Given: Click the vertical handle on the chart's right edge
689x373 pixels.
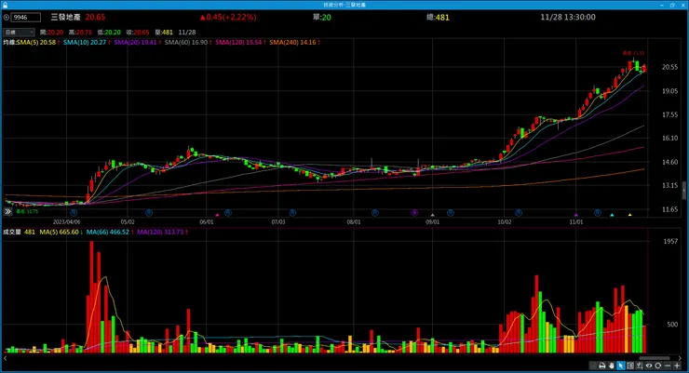Looking at the screenshot, I should coord(683,192).
